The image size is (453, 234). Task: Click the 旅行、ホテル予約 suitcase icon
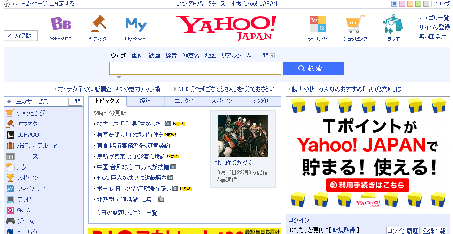point(10,146)
